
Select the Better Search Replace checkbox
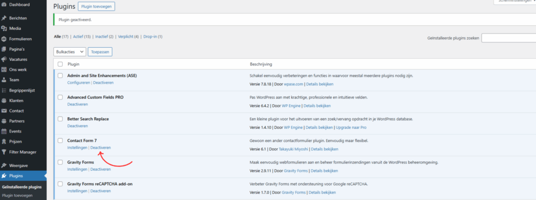[60, 119]
